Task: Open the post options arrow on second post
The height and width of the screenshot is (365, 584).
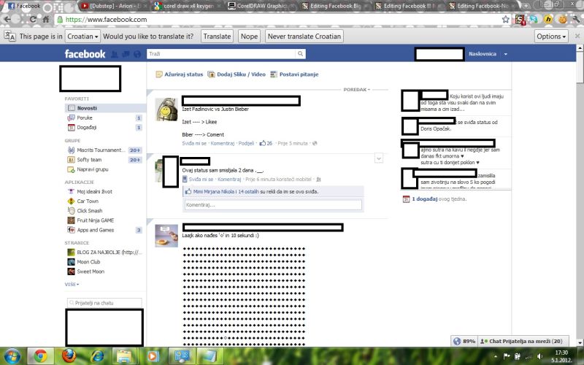Action: [379, 158]
